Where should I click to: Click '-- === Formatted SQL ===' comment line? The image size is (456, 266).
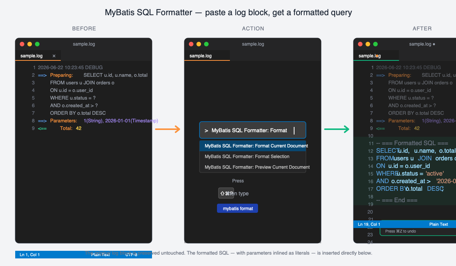pos(412,143)
